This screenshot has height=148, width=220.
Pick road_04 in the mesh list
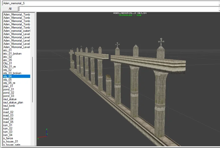click(x=17, y=119)
